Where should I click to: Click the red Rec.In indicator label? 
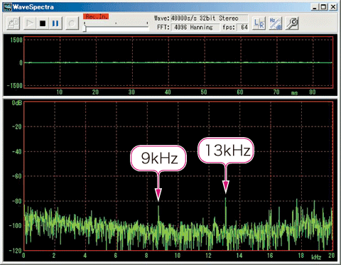(96, 16)
